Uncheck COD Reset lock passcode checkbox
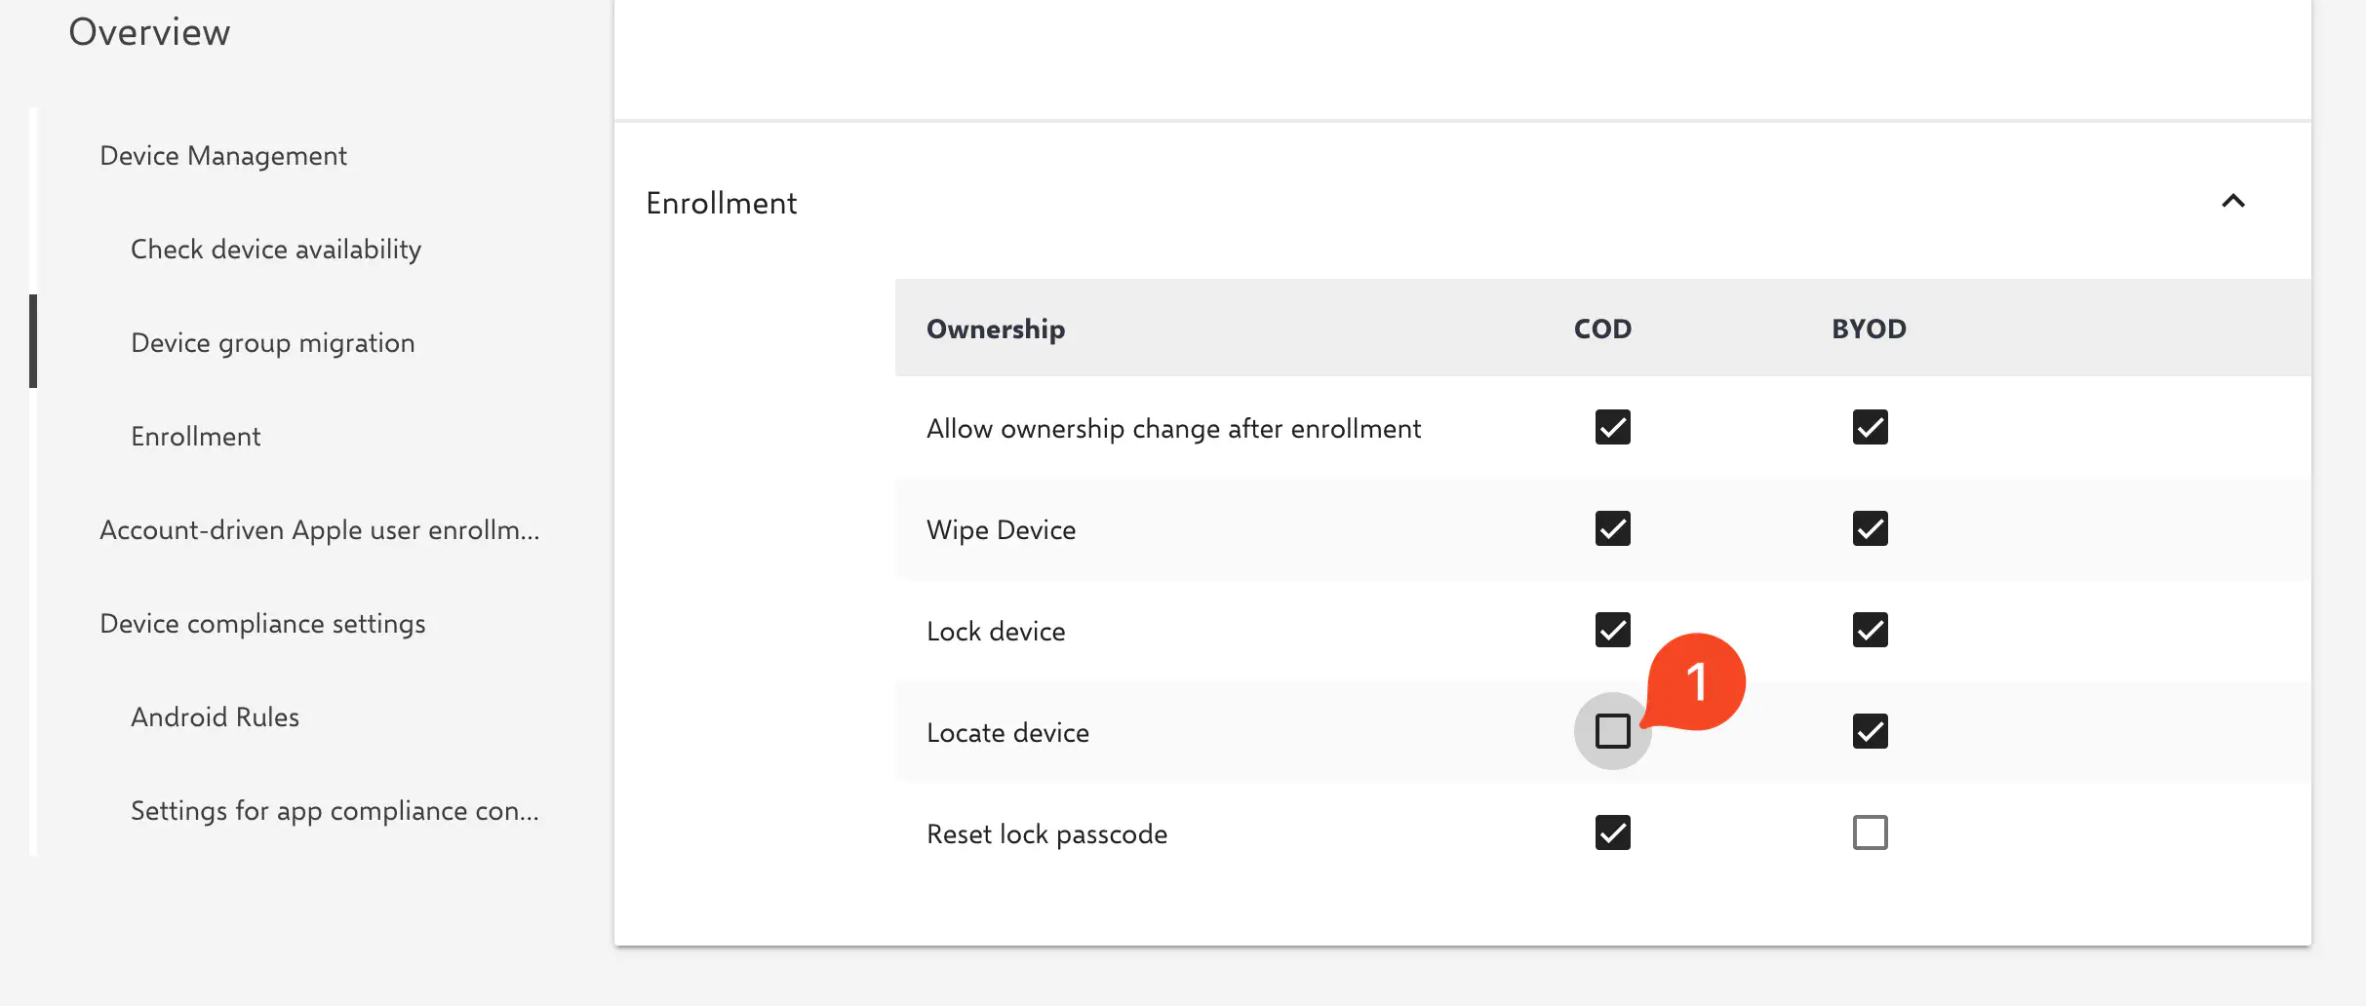The width and height of the screenshot is (2366, 1006). pyautogui.click(x=1612, y=832)
